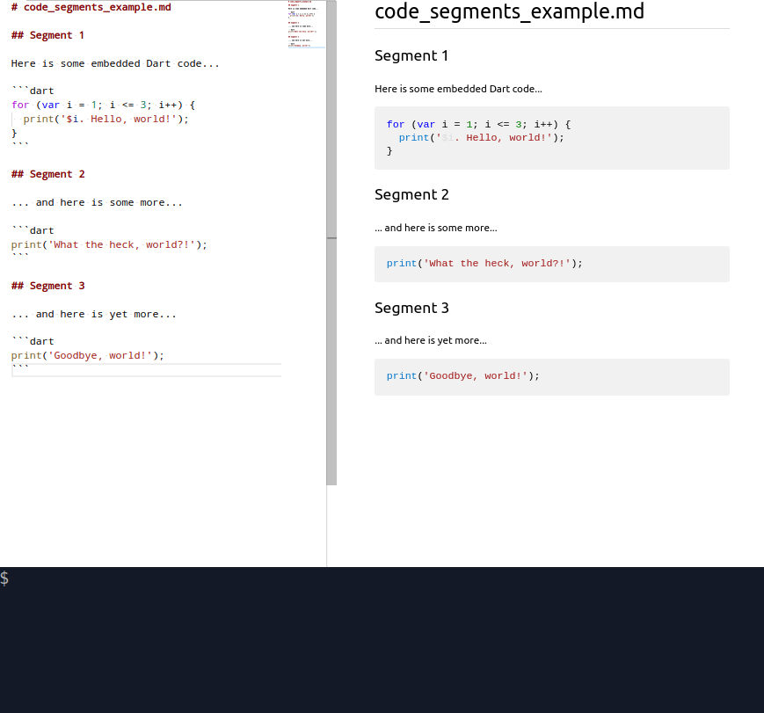The width and height of the screenshot is (764, 713).
Task: Click '## Segment 1' line in editor
Action: (x=47, y=35)
